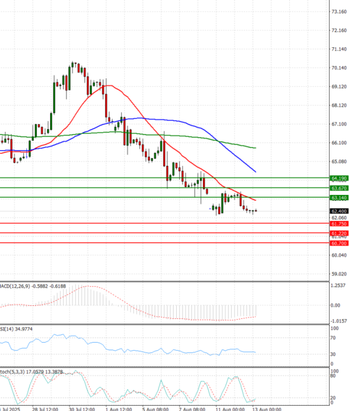Click the MACD zero level 0.00

click(x=335, y=305)
